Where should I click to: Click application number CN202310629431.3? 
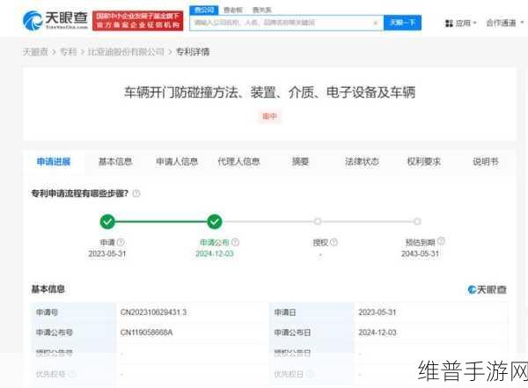pos(153,312)
